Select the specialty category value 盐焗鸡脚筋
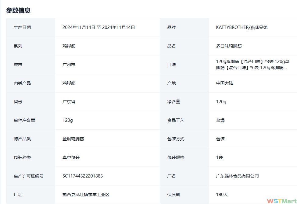297x204 pixels. [x=73, y=139]
